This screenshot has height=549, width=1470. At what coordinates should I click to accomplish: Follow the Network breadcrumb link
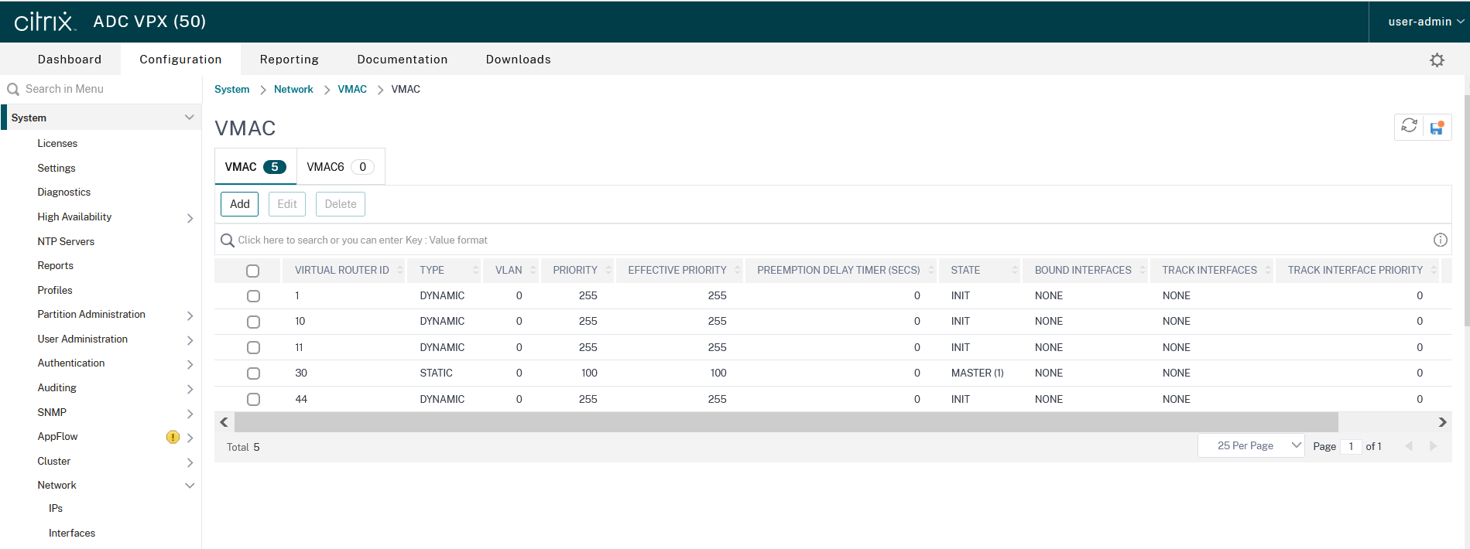click(293, 90)
